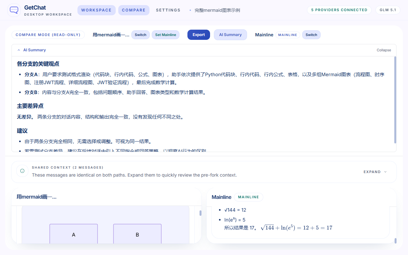Click the MAINLINE badge in right panel

coord(249,197)
